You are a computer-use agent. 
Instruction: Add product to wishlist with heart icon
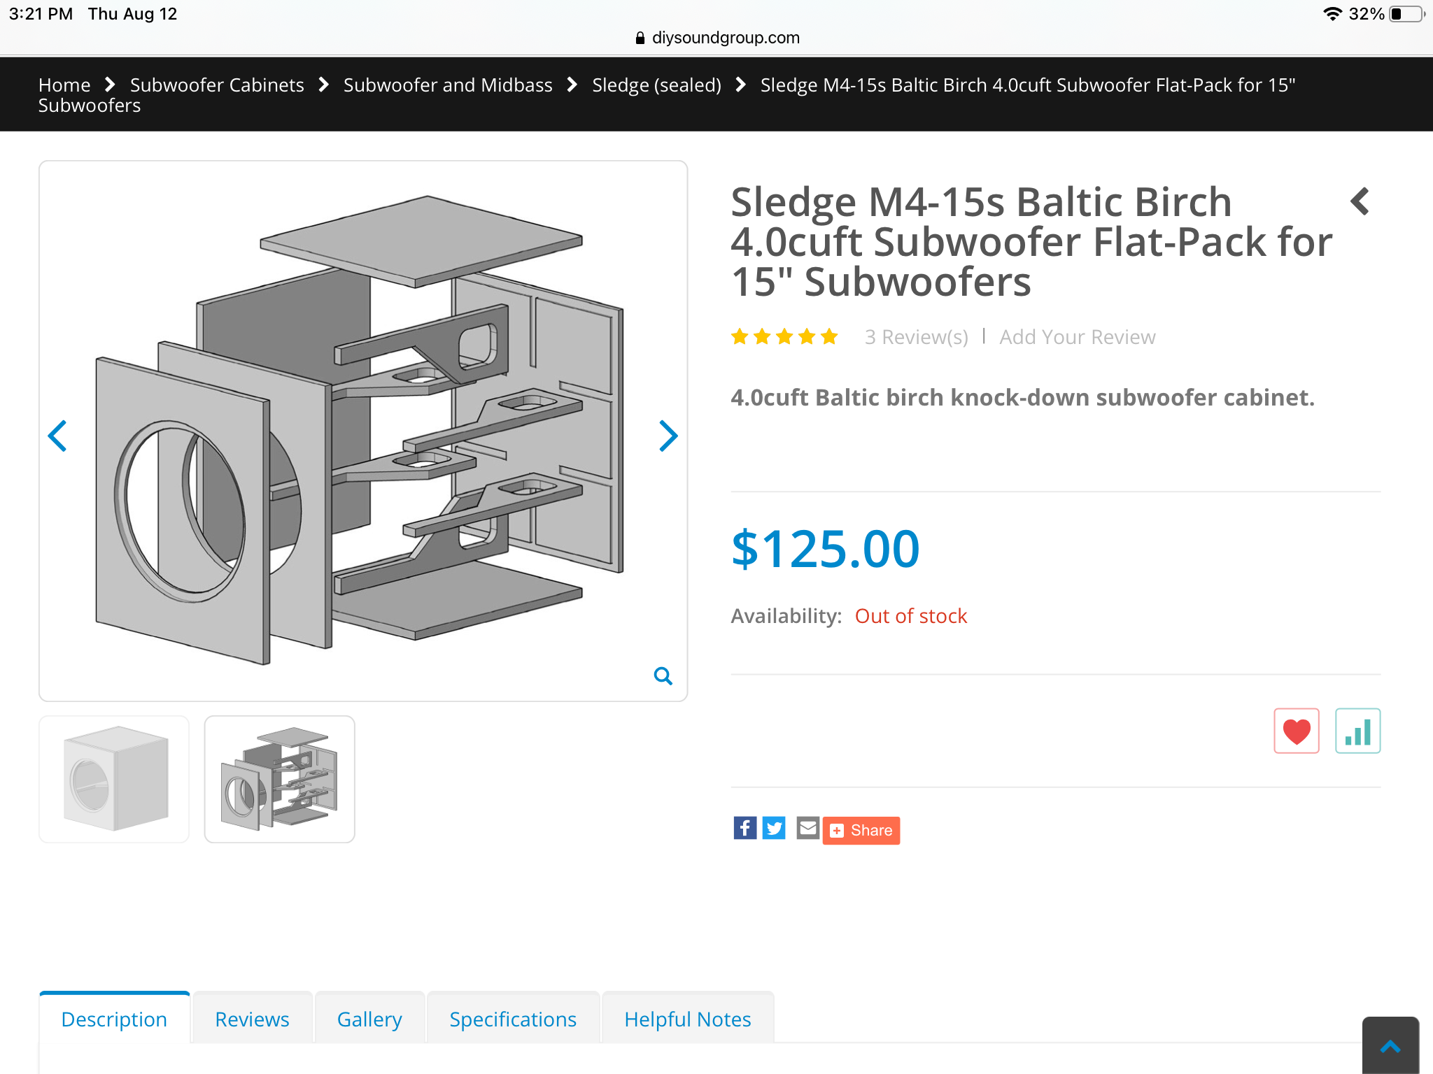click(x=1296, y=731)
